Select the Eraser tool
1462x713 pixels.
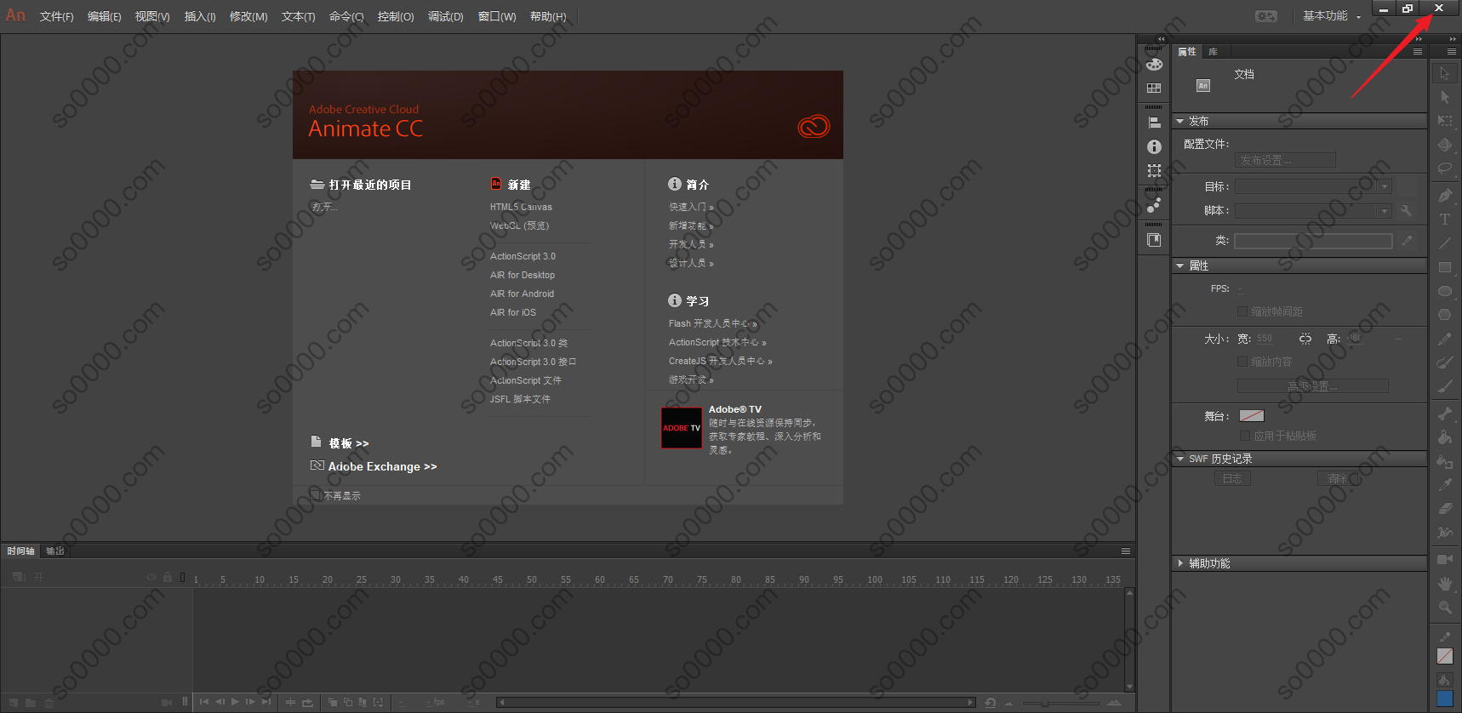pos(1444,509)
